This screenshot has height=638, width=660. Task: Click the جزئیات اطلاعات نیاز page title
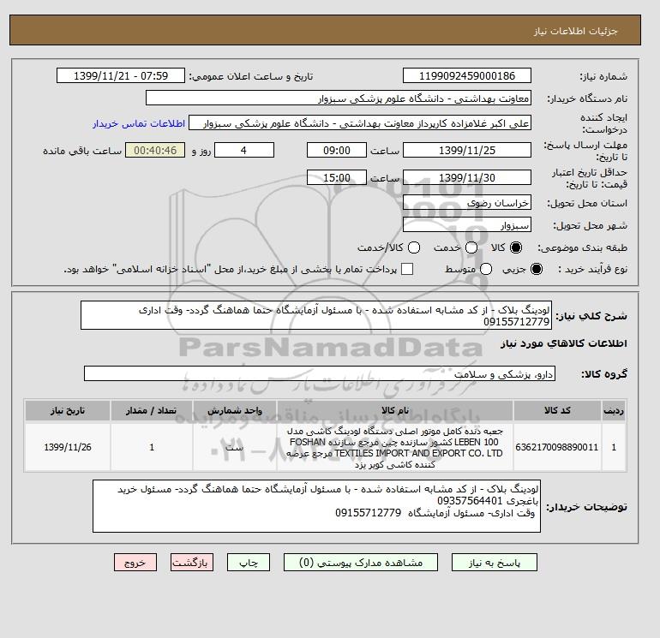point(576,31)
